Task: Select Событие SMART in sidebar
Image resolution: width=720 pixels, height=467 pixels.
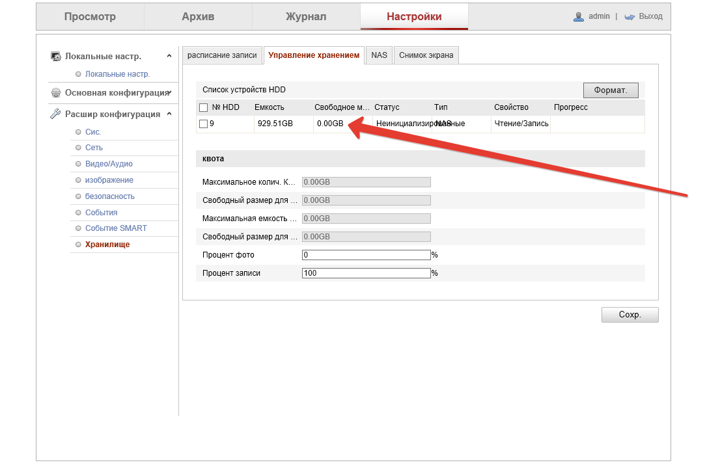Action: [x=116, y=228]
